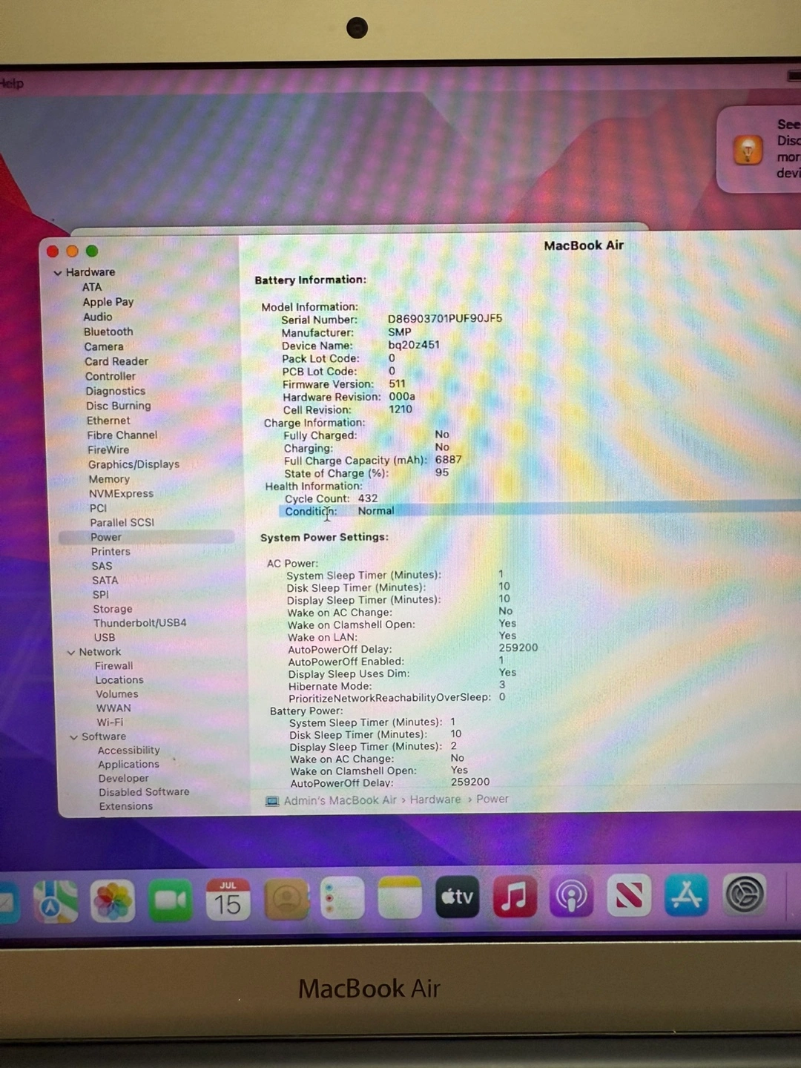Select Diagnostics under Hardware
Viewport: 801px width, 1068px height.
[x=116, y=391]
